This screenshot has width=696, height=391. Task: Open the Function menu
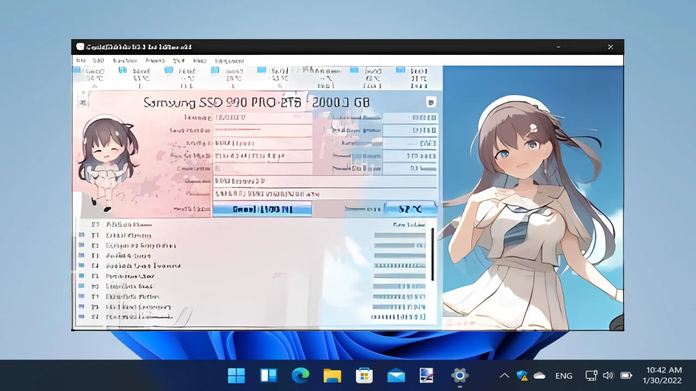(125, 61)
